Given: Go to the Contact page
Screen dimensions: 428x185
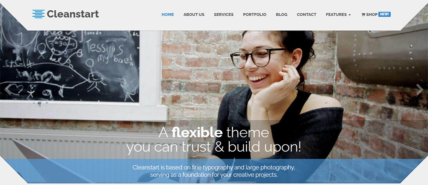Looking at the screenshot, I should (x=306, y=15).
